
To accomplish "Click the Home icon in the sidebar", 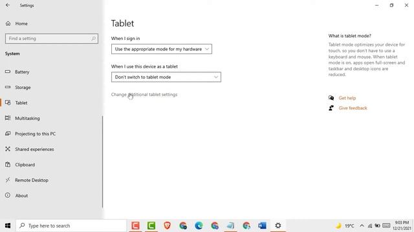I will [x=8, y=23].
